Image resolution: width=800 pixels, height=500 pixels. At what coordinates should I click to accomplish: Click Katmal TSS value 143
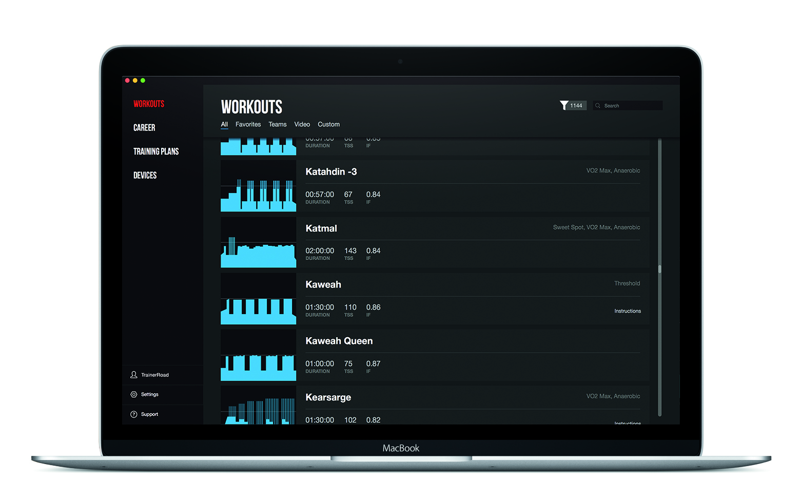[350, 251]
